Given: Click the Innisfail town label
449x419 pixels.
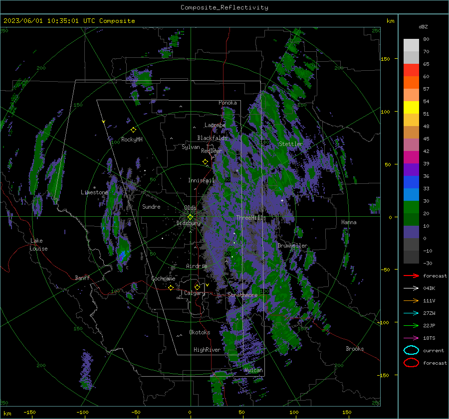Looking at the screenshot, I should [x=201, y=180].
